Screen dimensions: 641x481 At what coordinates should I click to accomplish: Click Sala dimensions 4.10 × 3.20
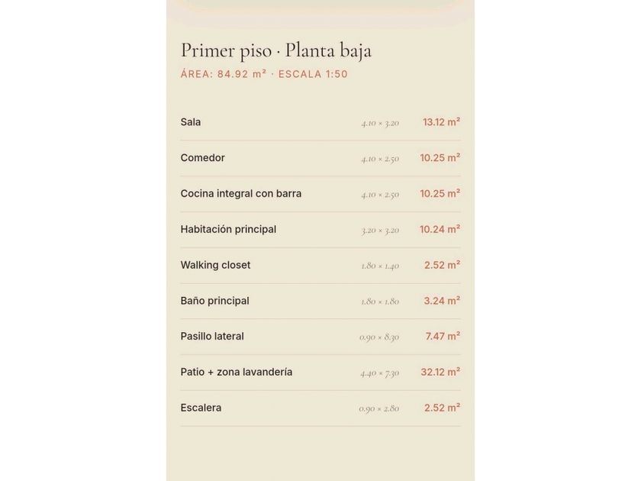point(380,123)
